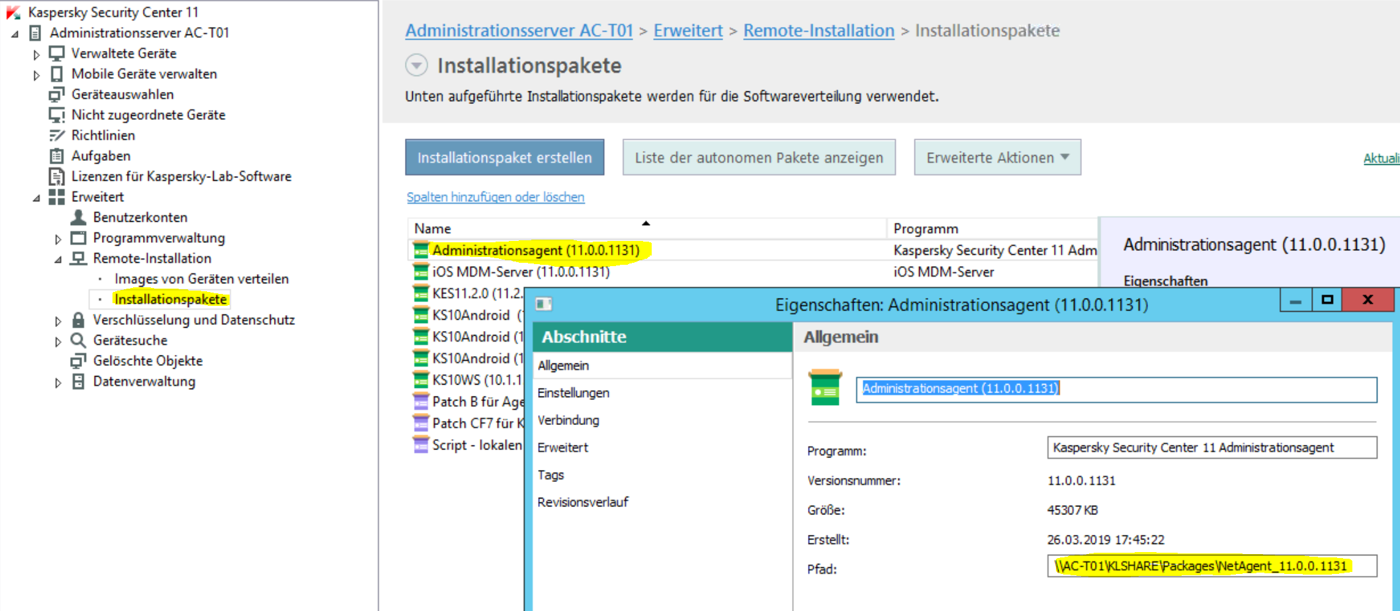Screen dimensions: 1400x611
Task: Collapse the Administrationsserver AC-T01 tree node
Action: click(15, 33)
